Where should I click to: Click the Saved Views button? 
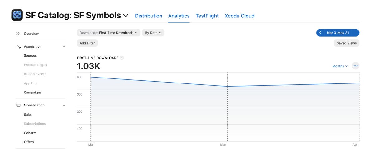point(347,43)
